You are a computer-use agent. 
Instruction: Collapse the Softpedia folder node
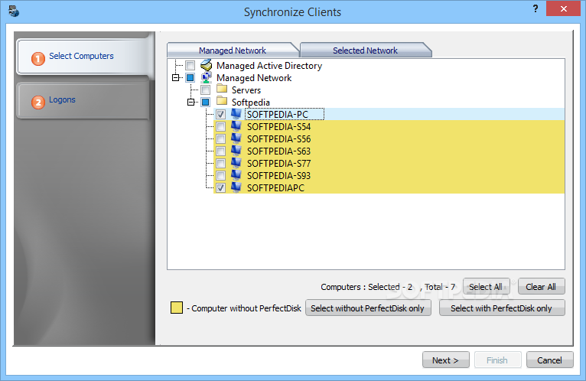click(x=191, y=102)
